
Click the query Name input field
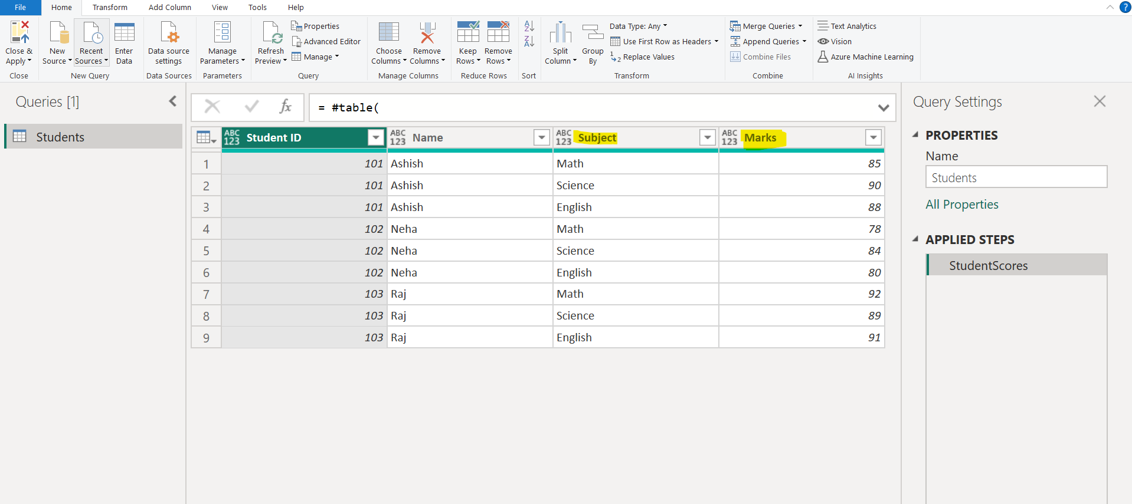(x=1016, y=177)
